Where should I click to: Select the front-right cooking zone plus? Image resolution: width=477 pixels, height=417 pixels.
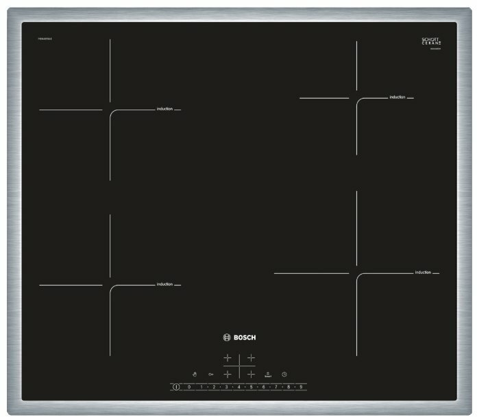click(x=251, y=374)
